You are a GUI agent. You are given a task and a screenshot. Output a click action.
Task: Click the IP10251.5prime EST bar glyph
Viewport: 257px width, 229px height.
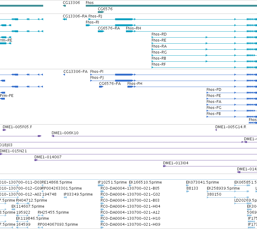(101, 185)
